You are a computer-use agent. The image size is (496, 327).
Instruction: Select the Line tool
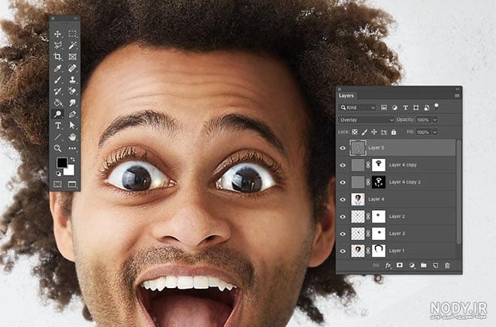(x=58, y=136)
